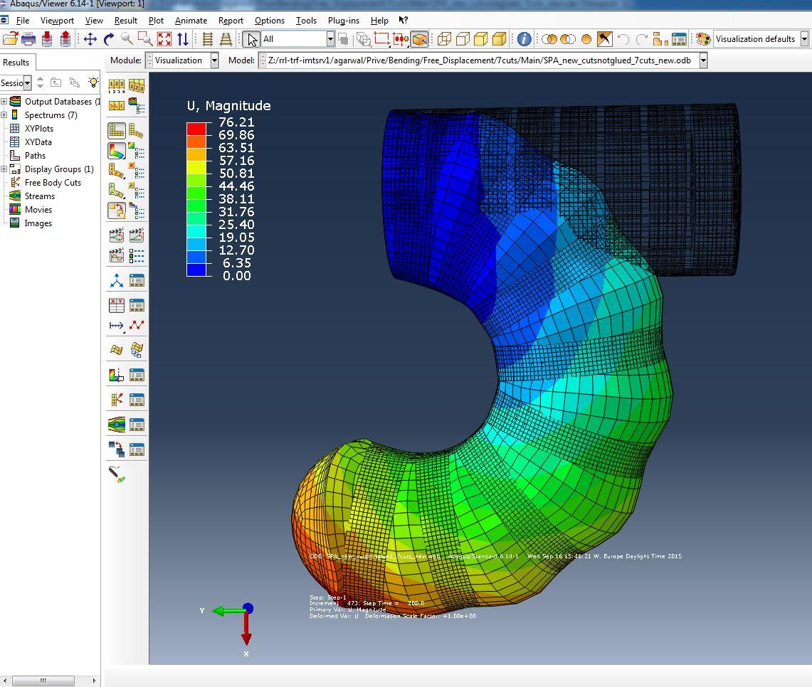This screenshot has width=812, height=687.
Task: Click the Wireframe render style icon
Action: (444, 39)
